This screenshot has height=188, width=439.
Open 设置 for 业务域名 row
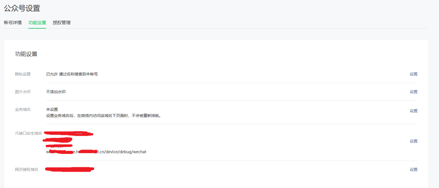click(413, 111)
